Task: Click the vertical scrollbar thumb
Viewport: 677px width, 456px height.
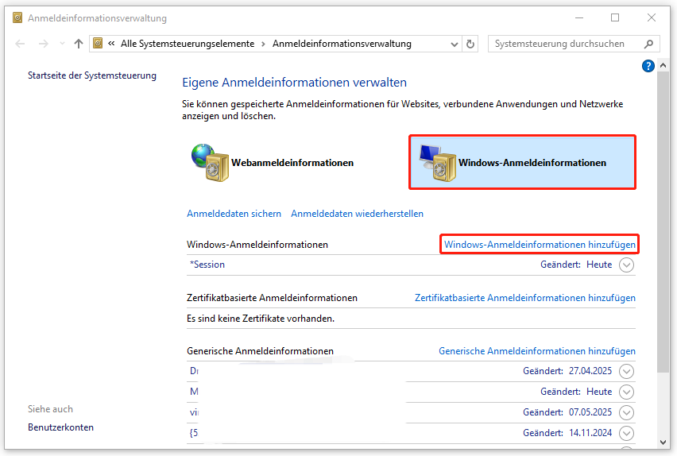Action: click(x=663, y=222)
